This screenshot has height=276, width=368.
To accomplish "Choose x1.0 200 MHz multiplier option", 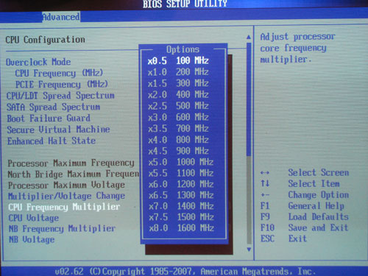I will click(178, 72).
